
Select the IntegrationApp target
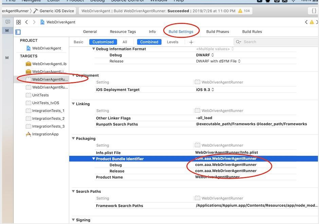pyautogui.click(x=42, y=134)
